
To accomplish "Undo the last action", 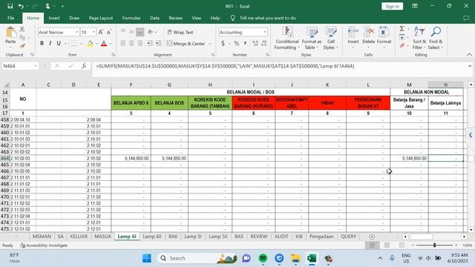I will coord(21,6).
